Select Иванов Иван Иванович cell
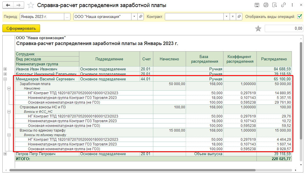This screenshot has height=174, width=306. tap(47, 69)
